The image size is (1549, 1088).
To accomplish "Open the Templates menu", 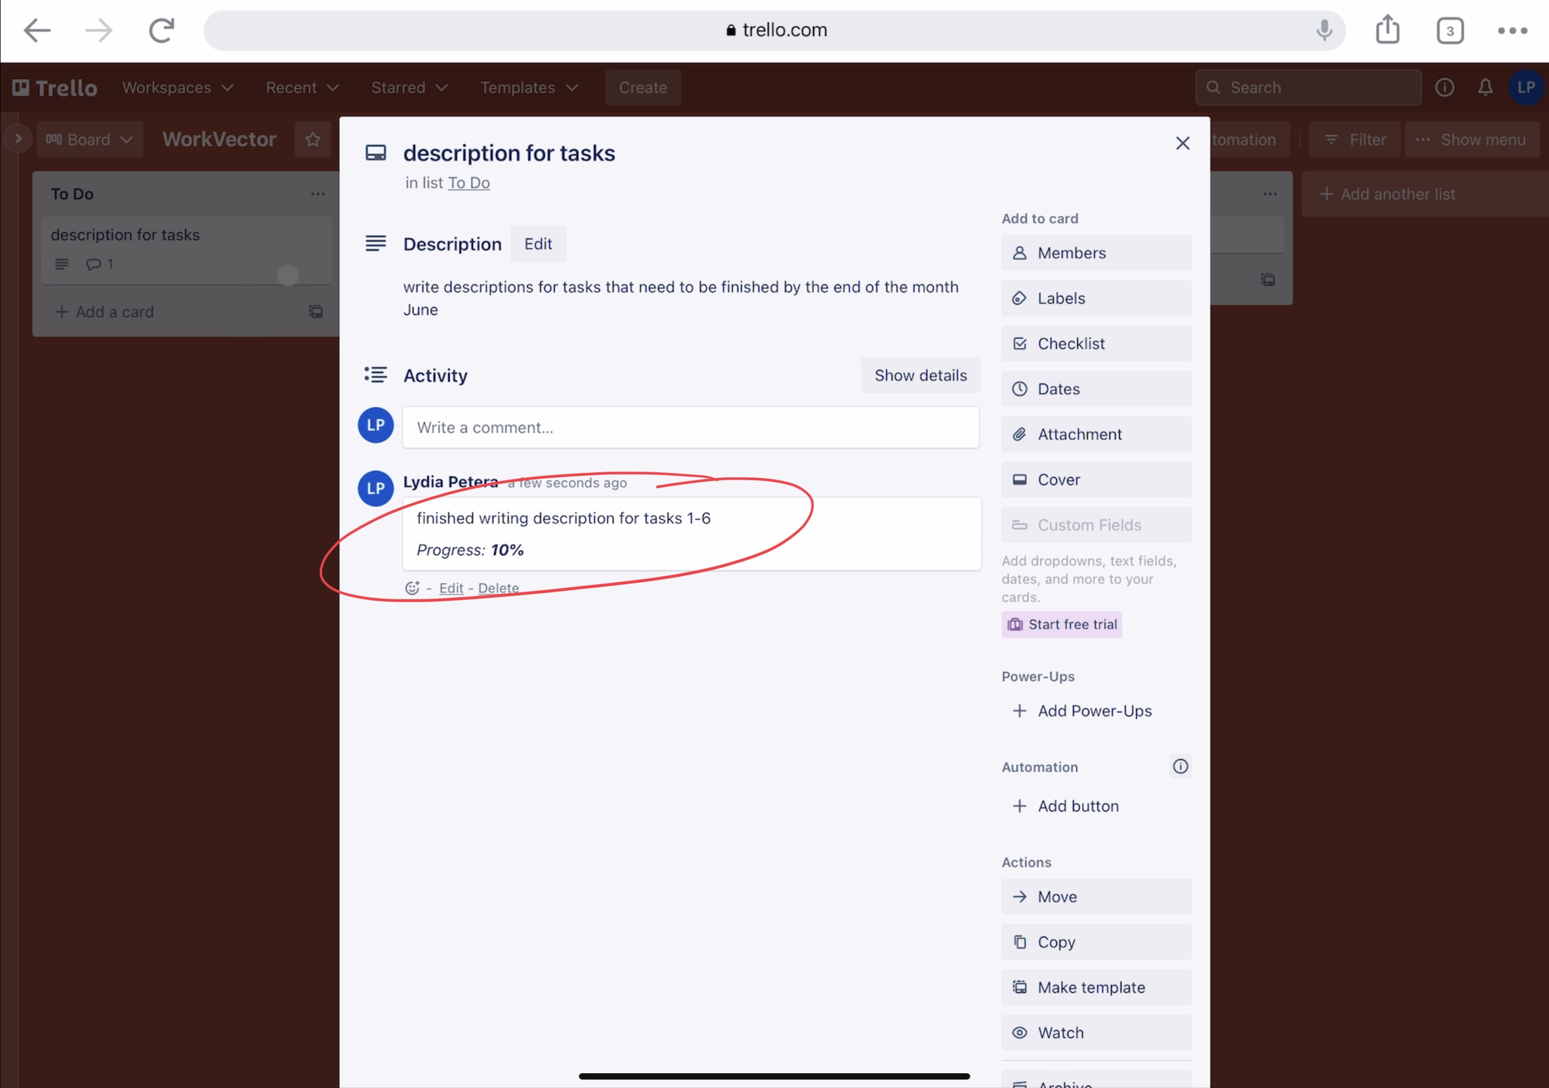I will click(x=528, y=88).
